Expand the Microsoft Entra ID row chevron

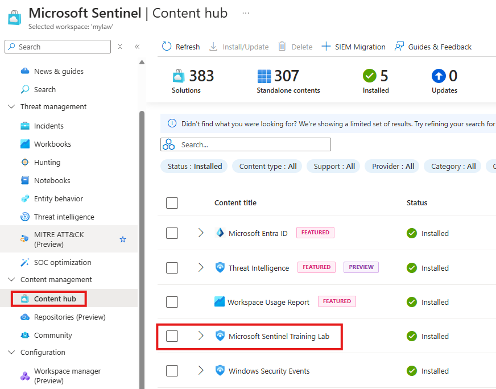[201, 233]
